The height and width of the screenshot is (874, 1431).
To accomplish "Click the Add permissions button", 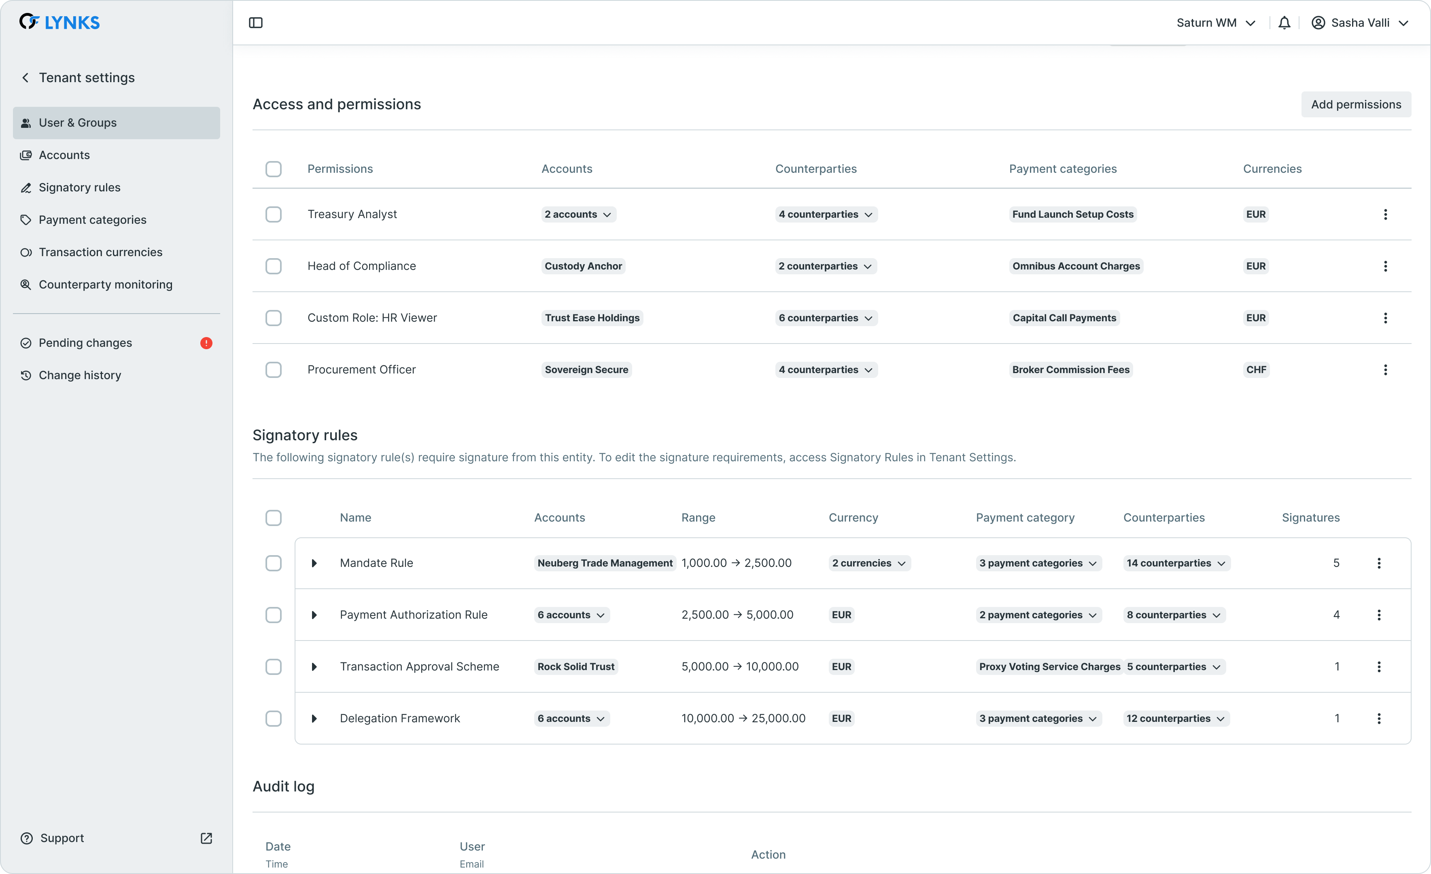I will tap(1355, 104).
